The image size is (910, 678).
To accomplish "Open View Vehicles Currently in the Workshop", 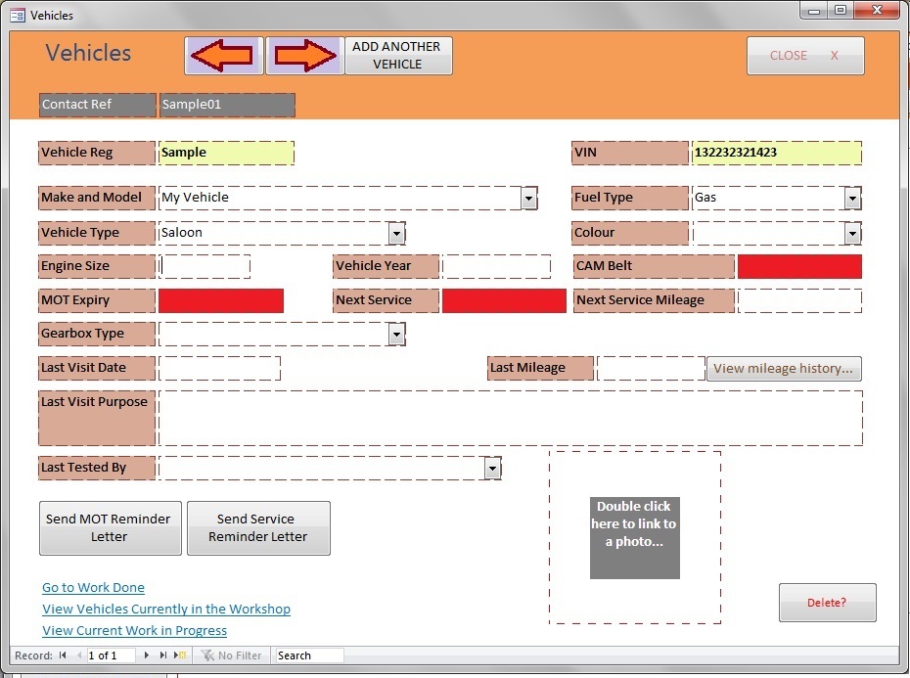I will point(166,609).
